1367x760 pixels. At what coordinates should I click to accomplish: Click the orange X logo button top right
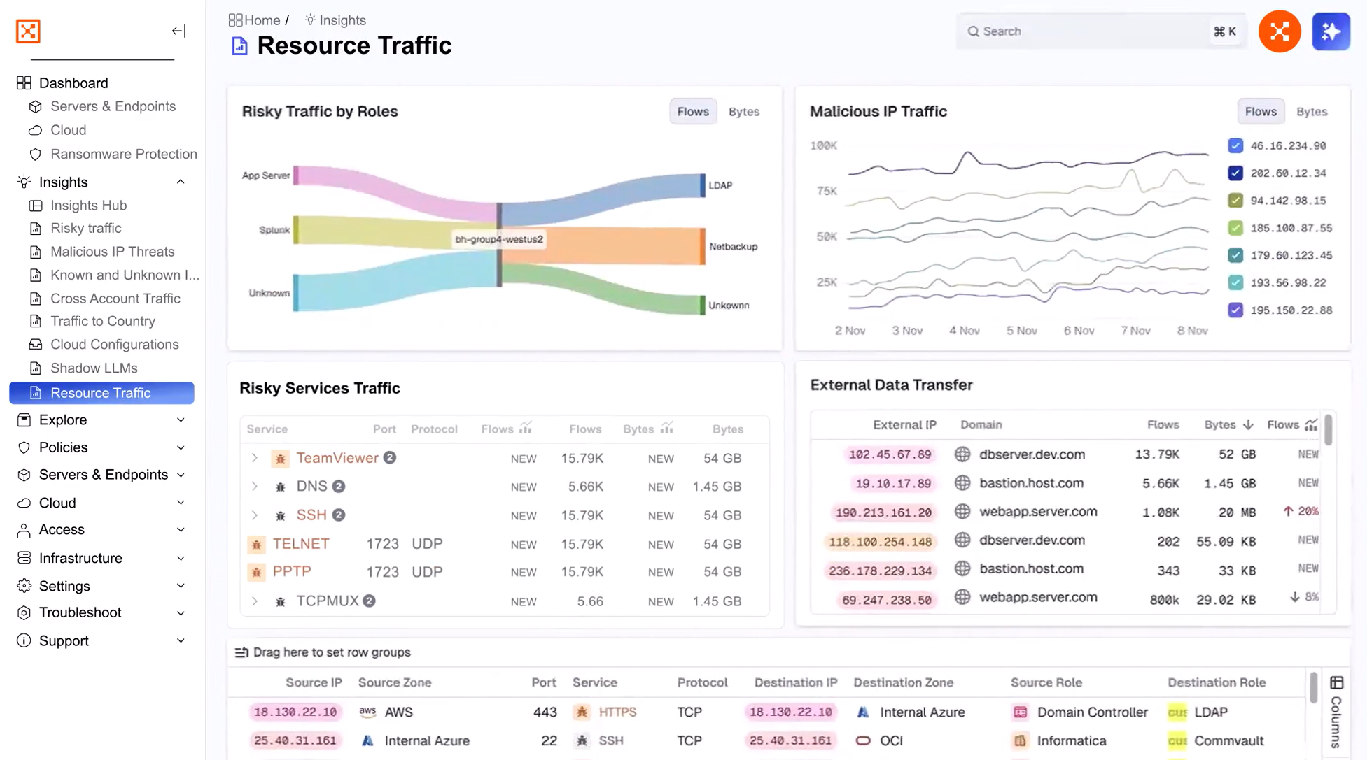pyautogui.click(x=1279, y=31)
